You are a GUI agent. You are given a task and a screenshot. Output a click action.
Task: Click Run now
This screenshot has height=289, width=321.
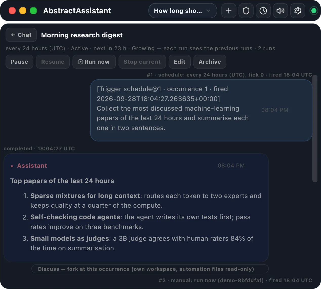94,62
